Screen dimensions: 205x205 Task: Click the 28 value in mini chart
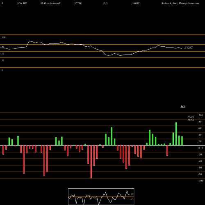[132, 194]
